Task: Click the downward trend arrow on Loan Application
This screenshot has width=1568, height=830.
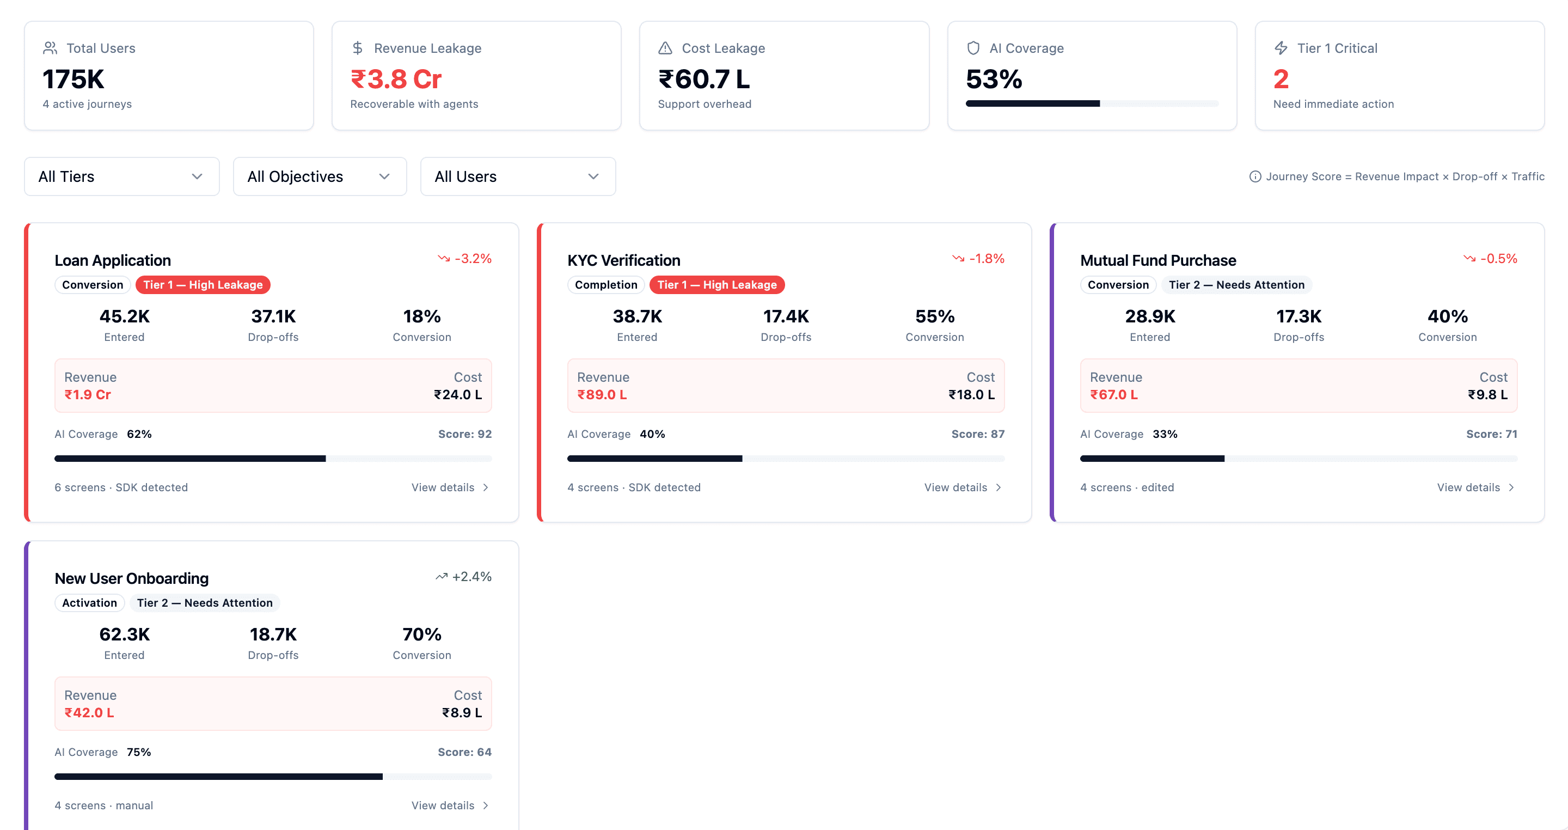Action: coord(445,258)
